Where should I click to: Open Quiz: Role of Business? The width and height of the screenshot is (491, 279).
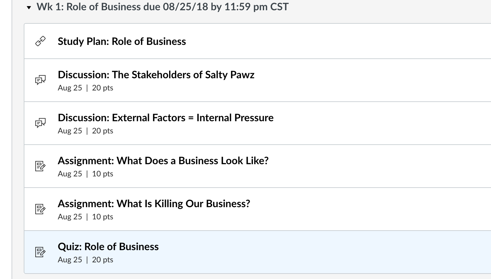[x=108, y=247]
